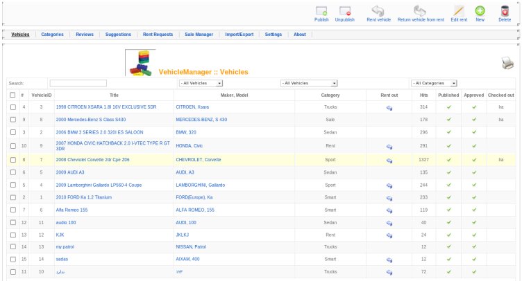Click the New green plus icon
522x281 pixels.
(480, 11)
